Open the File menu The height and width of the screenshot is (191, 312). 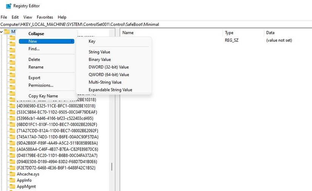point(4,17)
